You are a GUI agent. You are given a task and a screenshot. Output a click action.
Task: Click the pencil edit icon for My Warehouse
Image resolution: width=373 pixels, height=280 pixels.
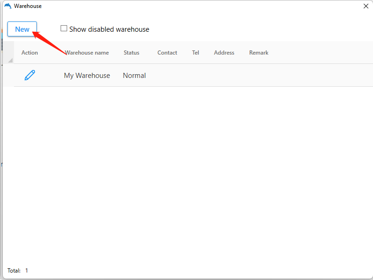pos(30,75)
